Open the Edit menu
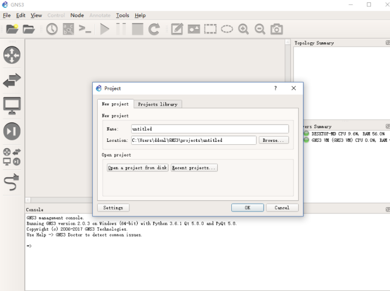Image resolution: width=390 pixels, height=291 pixels. pyautogui.click(x=21, y=16)
